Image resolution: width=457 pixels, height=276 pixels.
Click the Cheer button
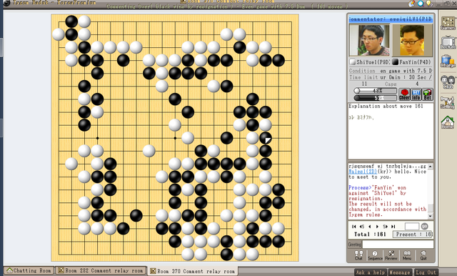coord(404,94)
